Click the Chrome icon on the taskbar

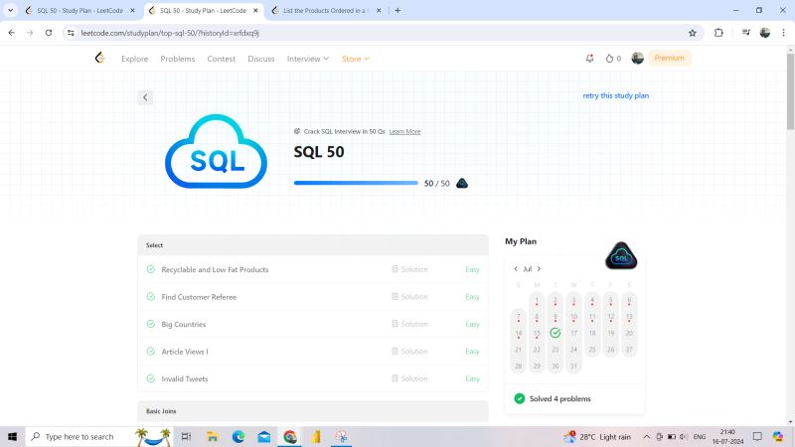click(290, 436)
